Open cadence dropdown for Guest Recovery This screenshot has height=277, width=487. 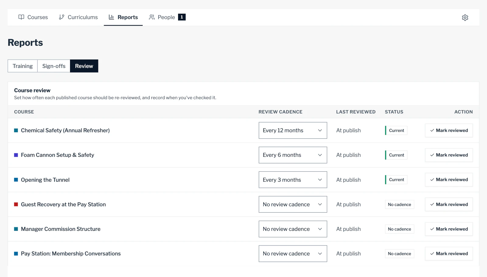coord(293,204)
